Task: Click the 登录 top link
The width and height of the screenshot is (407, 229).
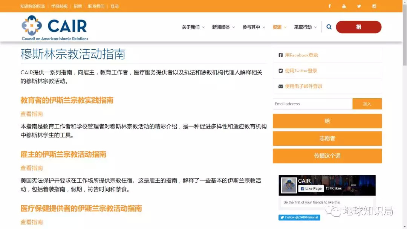Action: pos(115,6)
